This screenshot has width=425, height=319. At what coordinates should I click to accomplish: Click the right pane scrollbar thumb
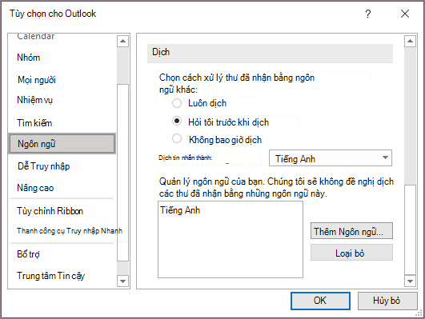(410, 229)
